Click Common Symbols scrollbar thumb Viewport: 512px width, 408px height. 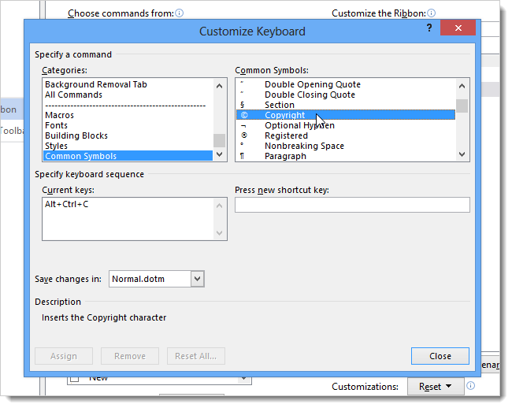462,106
